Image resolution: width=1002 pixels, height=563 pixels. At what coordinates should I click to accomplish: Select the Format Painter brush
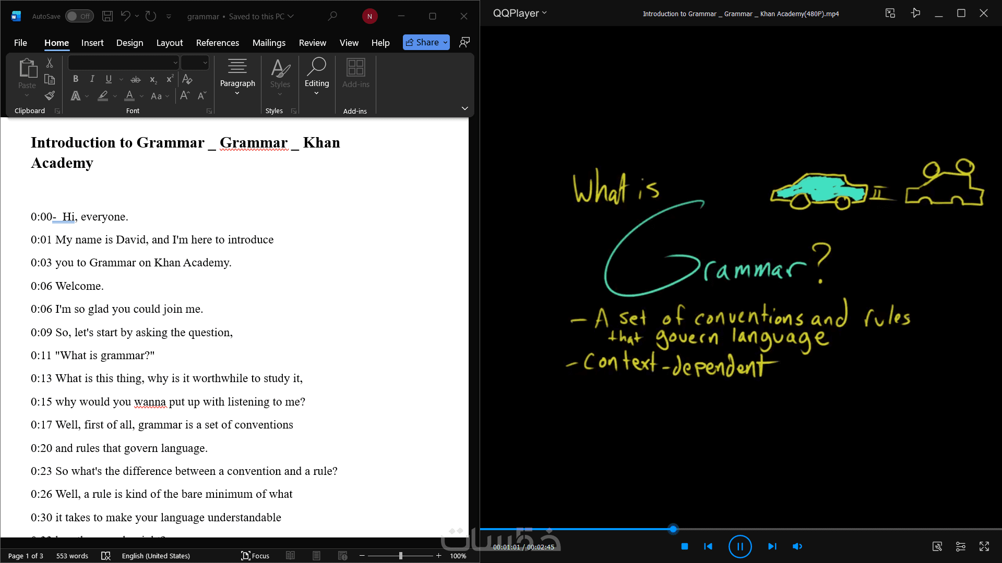click(x=50, y=95)
